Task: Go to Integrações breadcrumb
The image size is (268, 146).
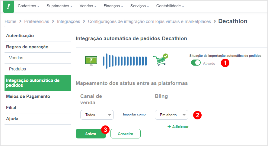Action: (x=69, y=21)
